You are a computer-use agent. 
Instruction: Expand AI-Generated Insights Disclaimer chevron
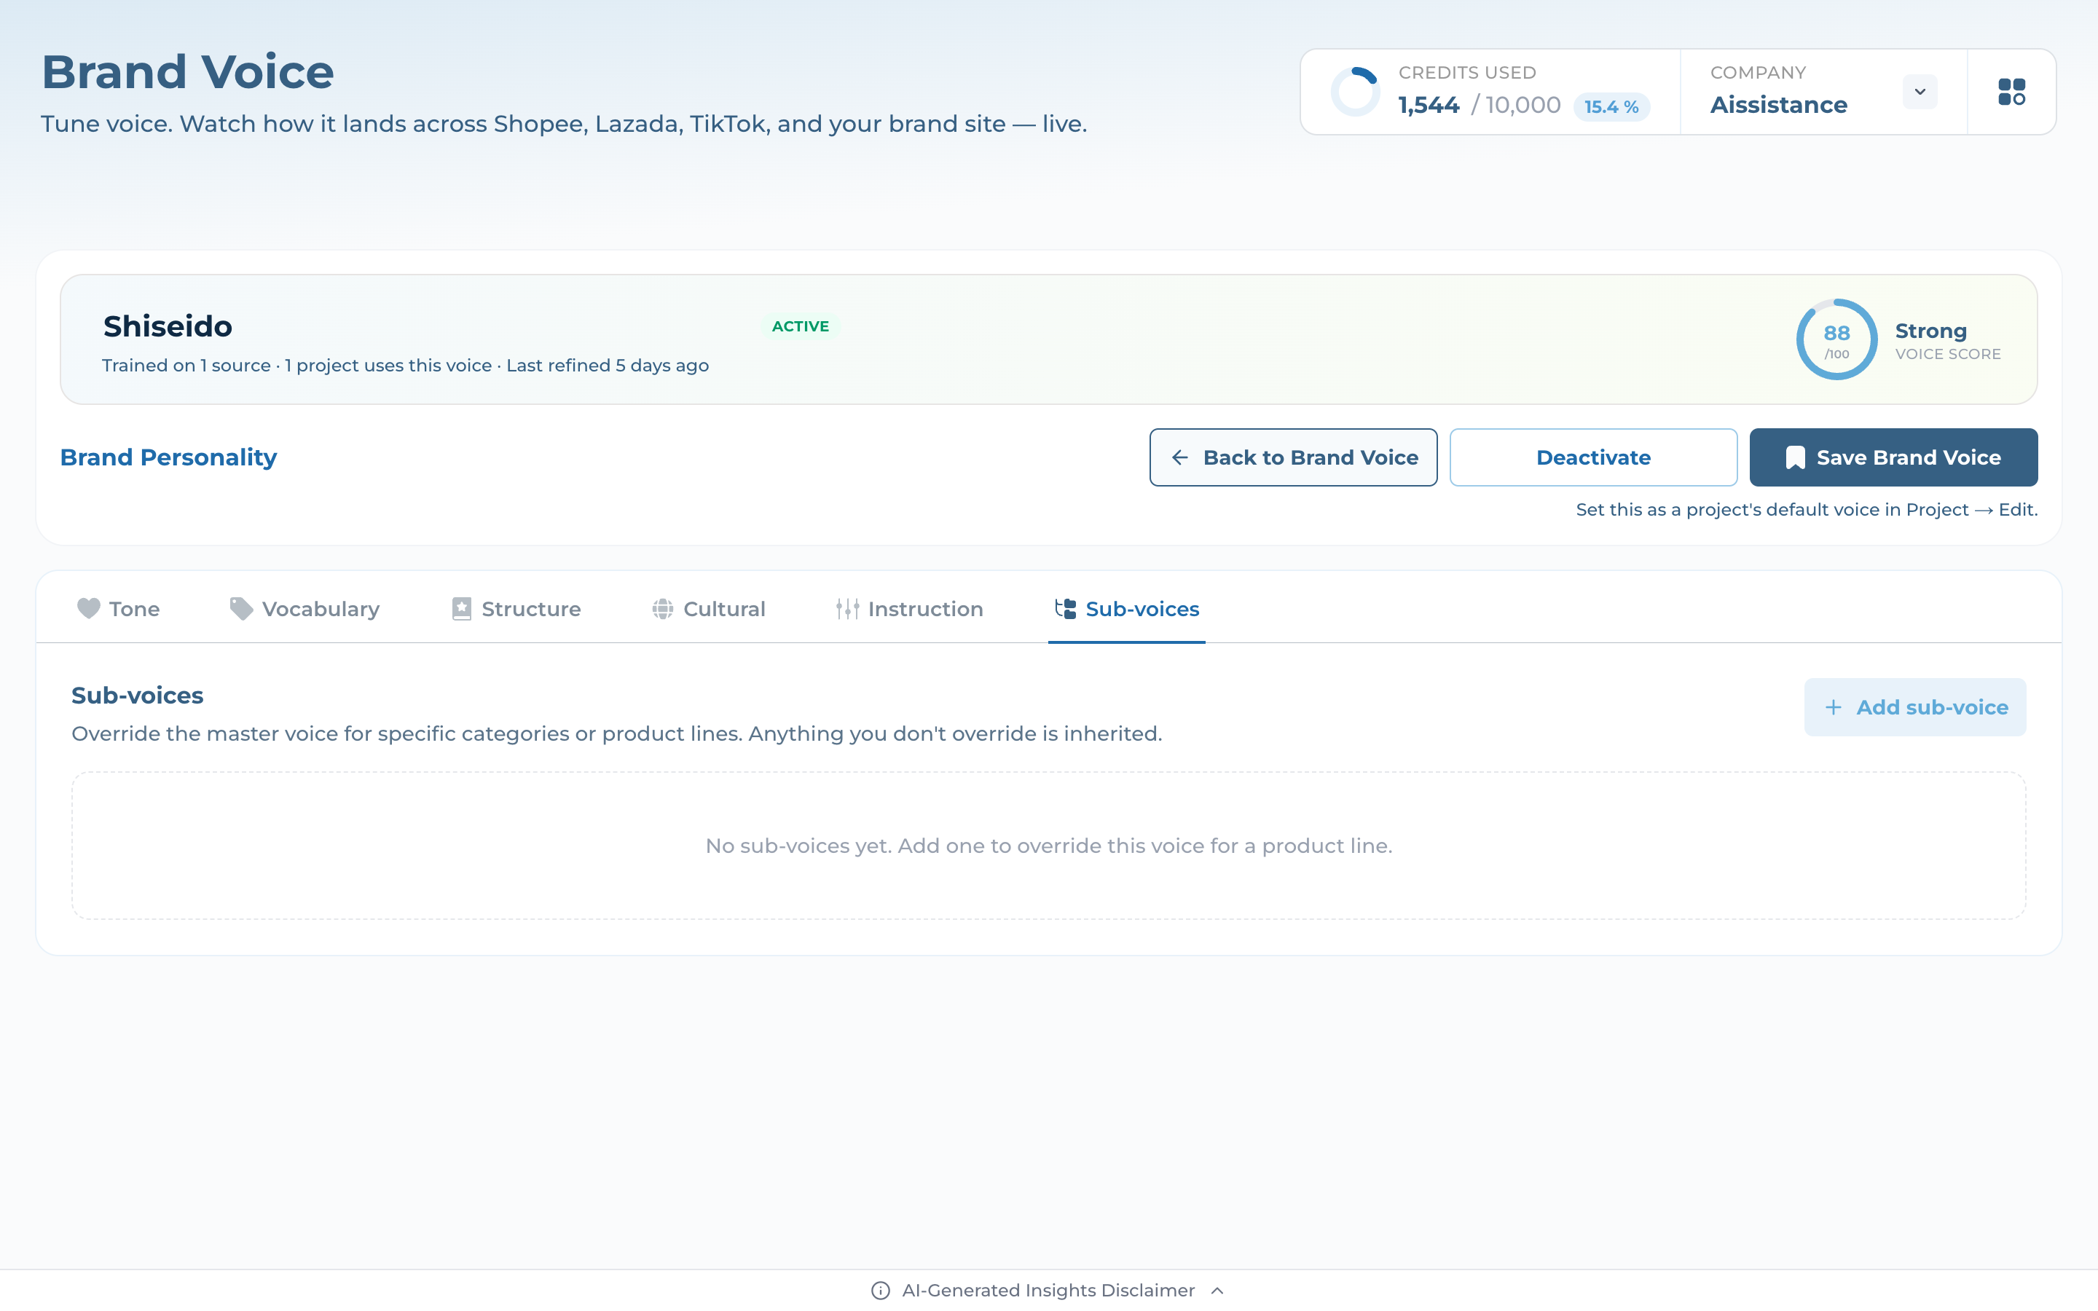pyautogui.click(x=1217, y=1290)
